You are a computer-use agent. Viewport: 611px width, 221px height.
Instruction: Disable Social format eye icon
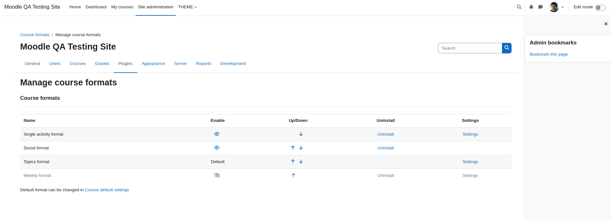click(x=217, y=148)
